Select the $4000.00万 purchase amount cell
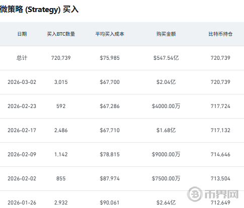Viewport: 244px width, 208px height. [166, 106]
